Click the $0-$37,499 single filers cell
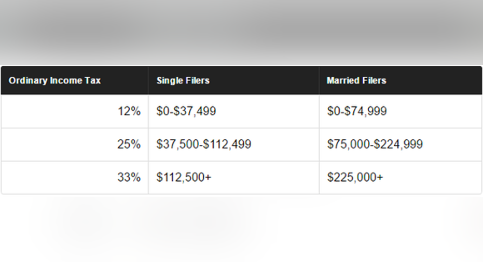 click(x=186, y=111)
